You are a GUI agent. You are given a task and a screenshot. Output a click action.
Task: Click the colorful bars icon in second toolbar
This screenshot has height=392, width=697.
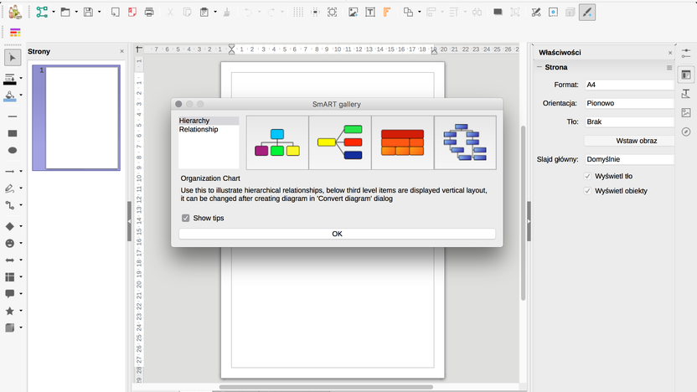(15, 33)
